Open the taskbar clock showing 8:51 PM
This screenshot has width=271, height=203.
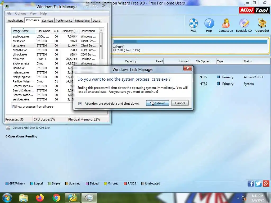click(258, 198)
